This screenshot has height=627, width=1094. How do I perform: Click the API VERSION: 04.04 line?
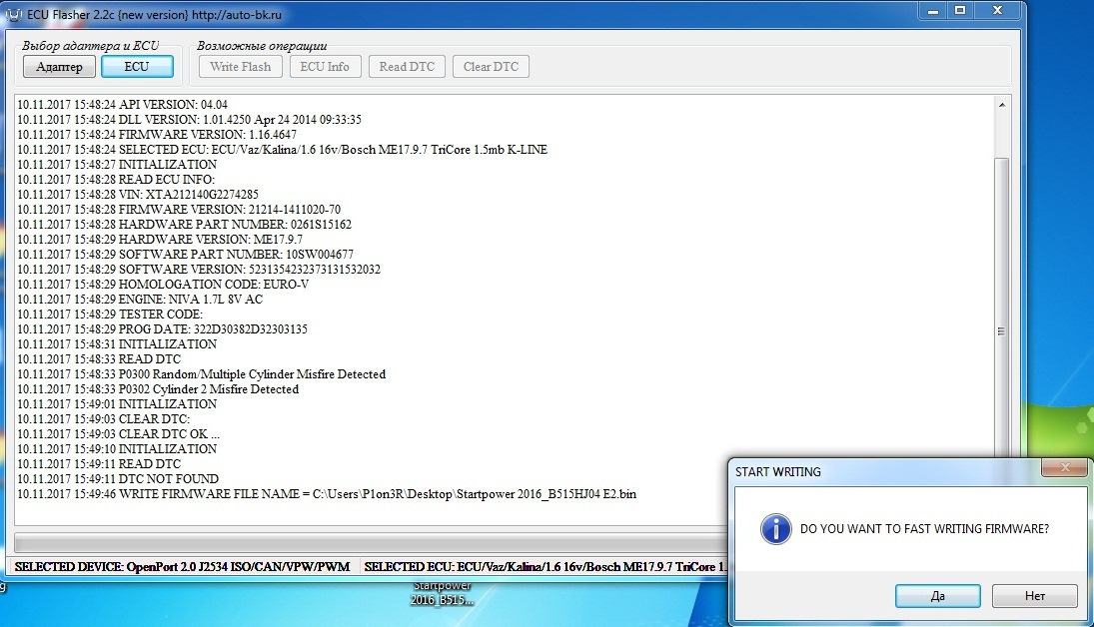point(122,105)
